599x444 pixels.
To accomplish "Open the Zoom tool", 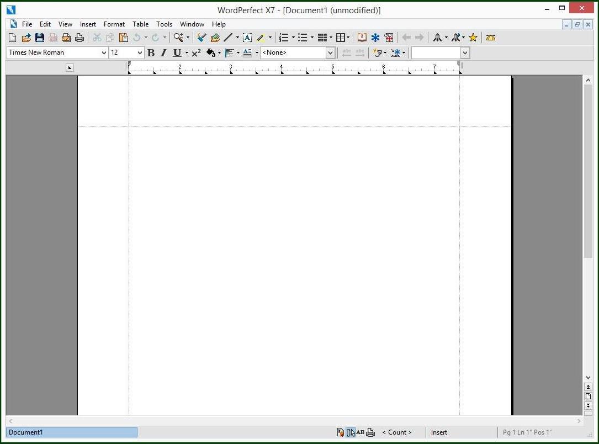I will click(178, 37).
